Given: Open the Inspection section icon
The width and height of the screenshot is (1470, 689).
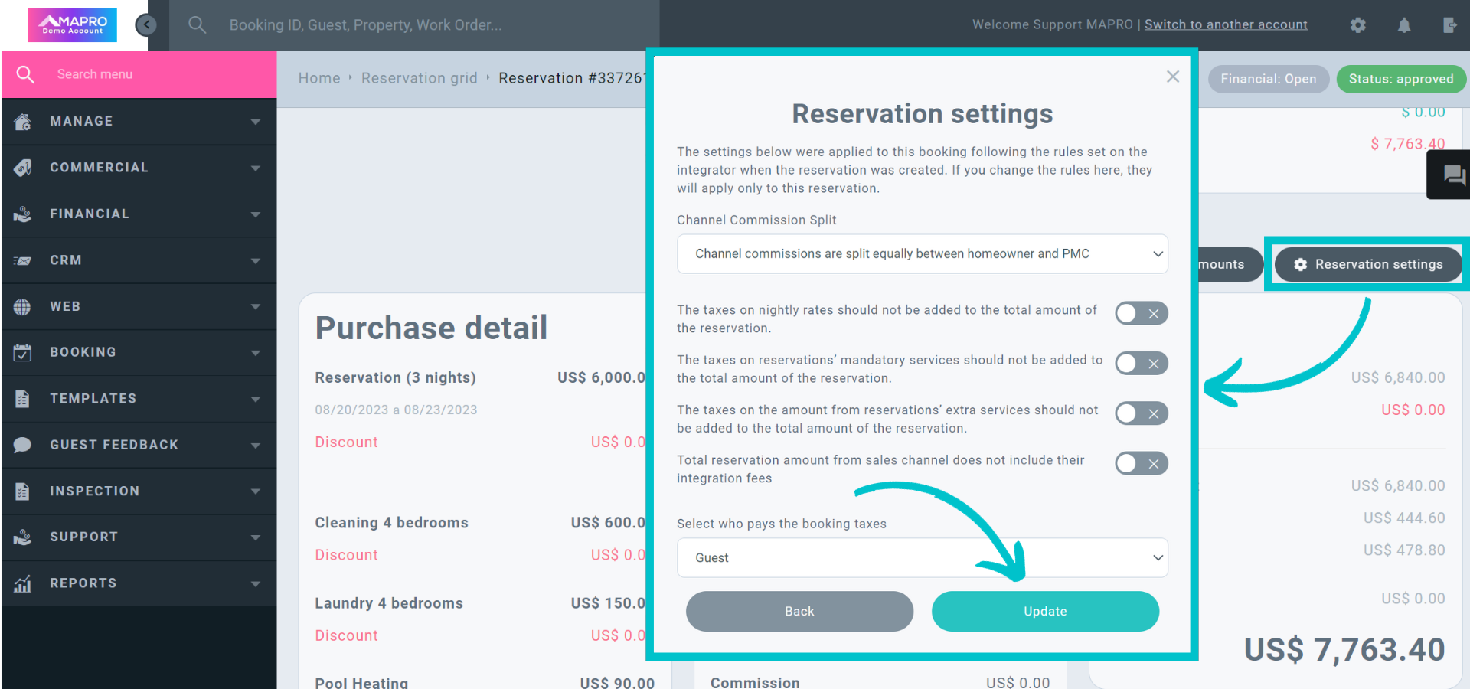Looking at the screenshot, I should click(22, 491).
